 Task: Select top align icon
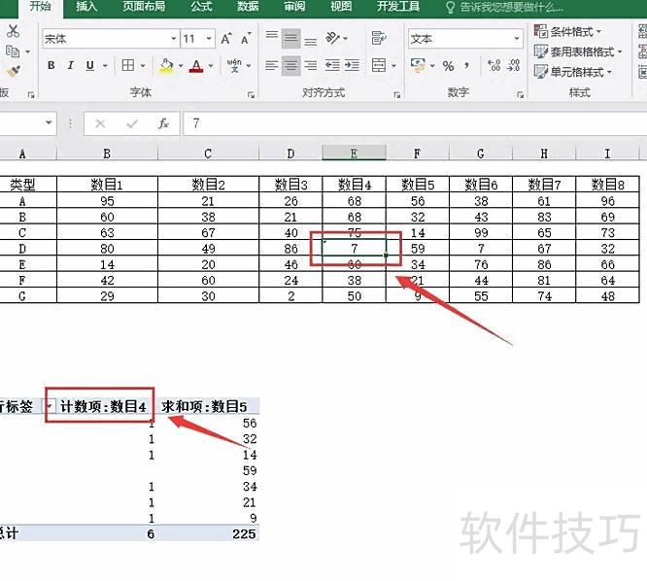pos(271,36)
